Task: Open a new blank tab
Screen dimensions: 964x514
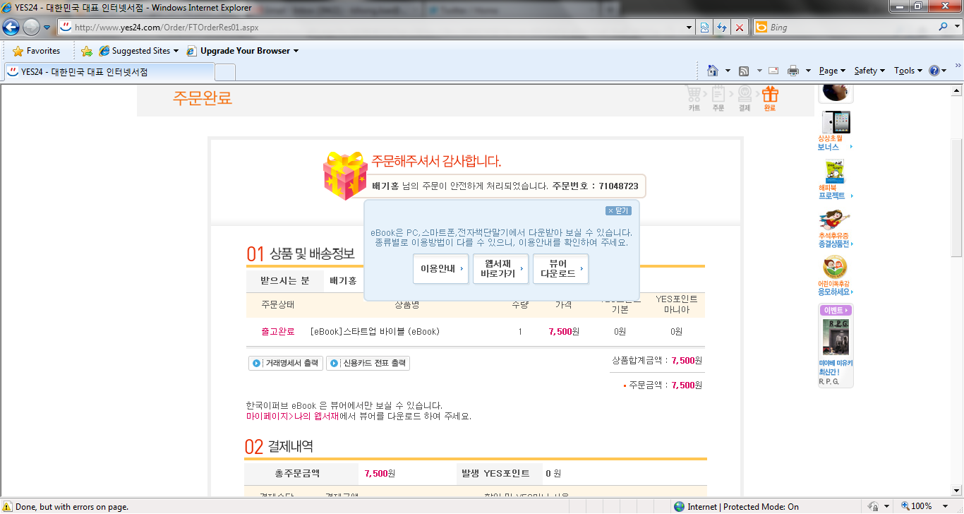Action: coord(224,72)
